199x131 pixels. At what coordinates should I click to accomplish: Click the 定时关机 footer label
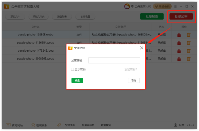(x=70, y=125)
